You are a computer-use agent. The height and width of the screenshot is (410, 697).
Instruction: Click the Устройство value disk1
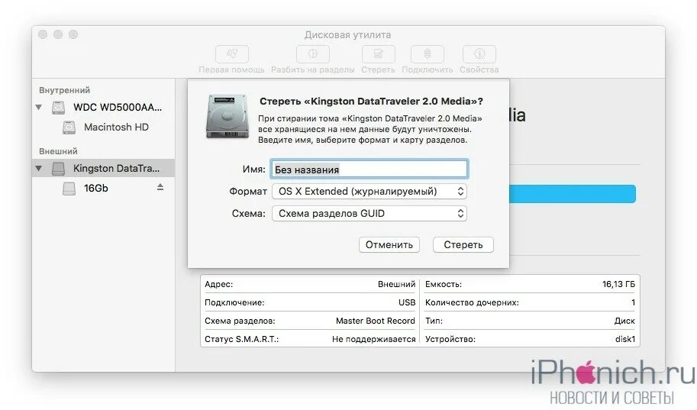coord(625,339)
